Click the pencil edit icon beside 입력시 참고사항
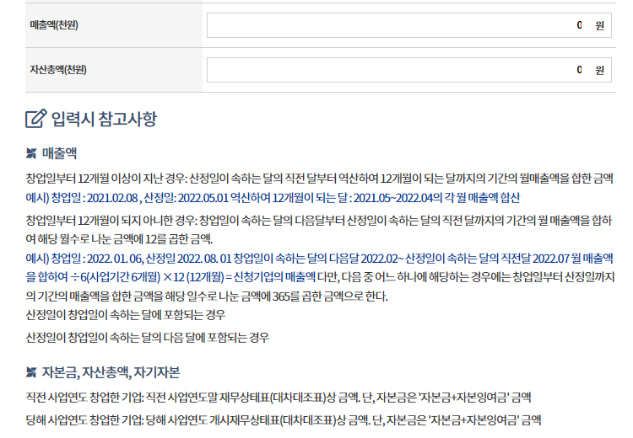This screenshot has height=438, width=633. click(x=35, y=119)
